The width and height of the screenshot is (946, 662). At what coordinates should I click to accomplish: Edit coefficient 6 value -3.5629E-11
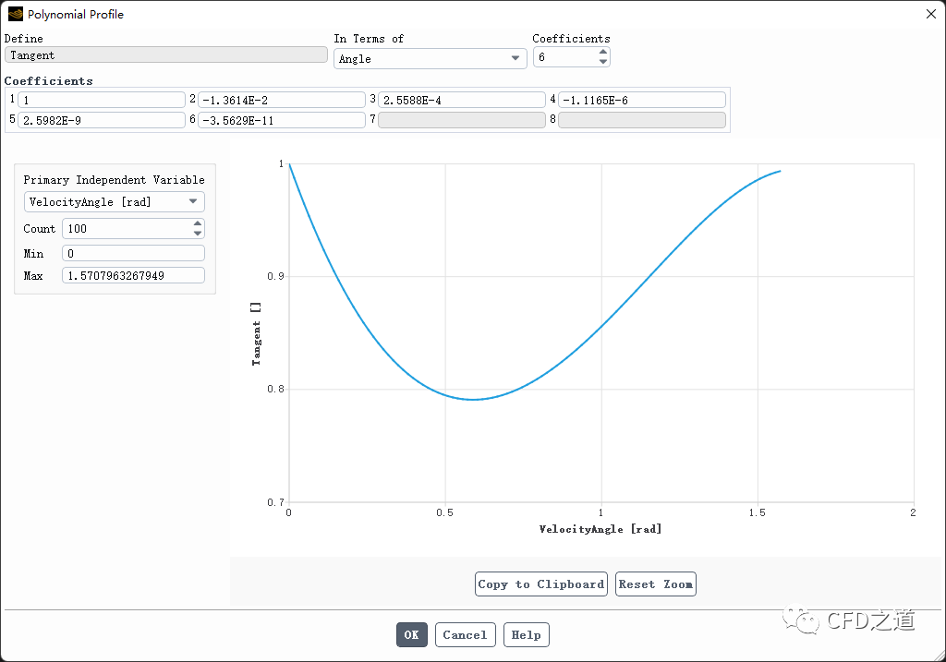[281, 119]
